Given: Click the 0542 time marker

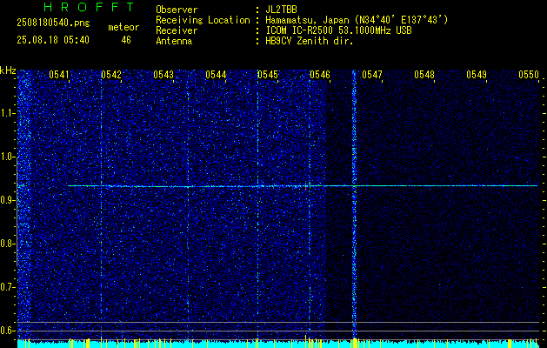Looking at the screenshot, I should [x=111, y=75].
